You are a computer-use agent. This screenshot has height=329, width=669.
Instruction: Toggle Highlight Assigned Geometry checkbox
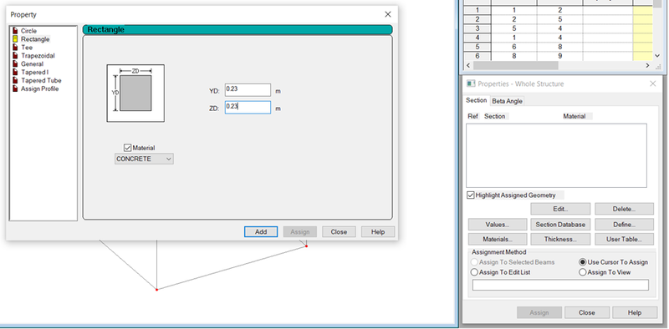pyautogui.click(x=471, y=195)
